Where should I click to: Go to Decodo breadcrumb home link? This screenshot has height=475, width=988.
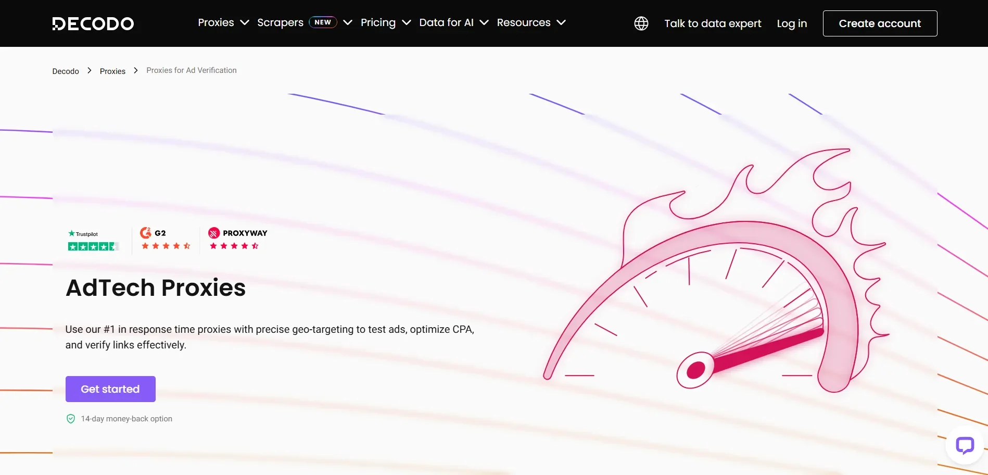[x=66, y=71]
